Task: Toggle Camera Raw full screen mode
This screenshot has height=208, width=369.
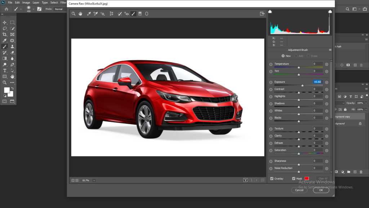Action: (x=262, y=14)
